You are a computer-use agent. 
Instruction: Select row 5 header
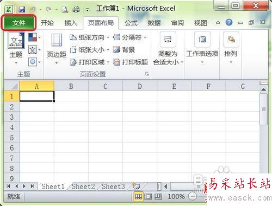[x=11, y=138]
